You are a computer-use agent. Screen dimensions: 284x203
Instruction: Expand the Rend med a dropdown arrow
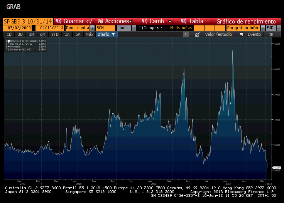(92, 28)
